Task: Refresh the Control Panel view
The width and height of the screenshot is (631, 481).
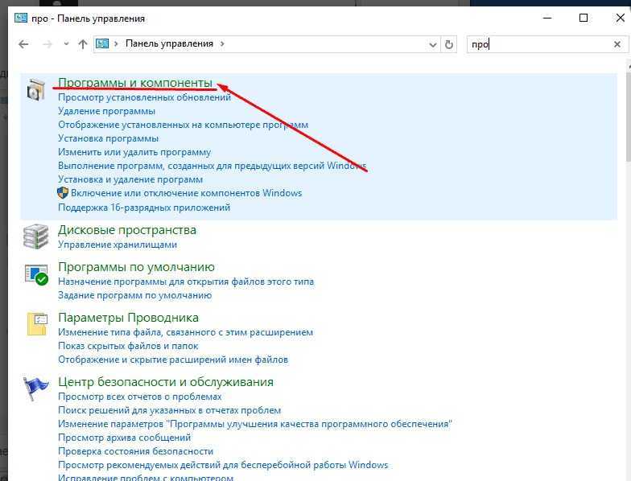Action: (449, 44)
